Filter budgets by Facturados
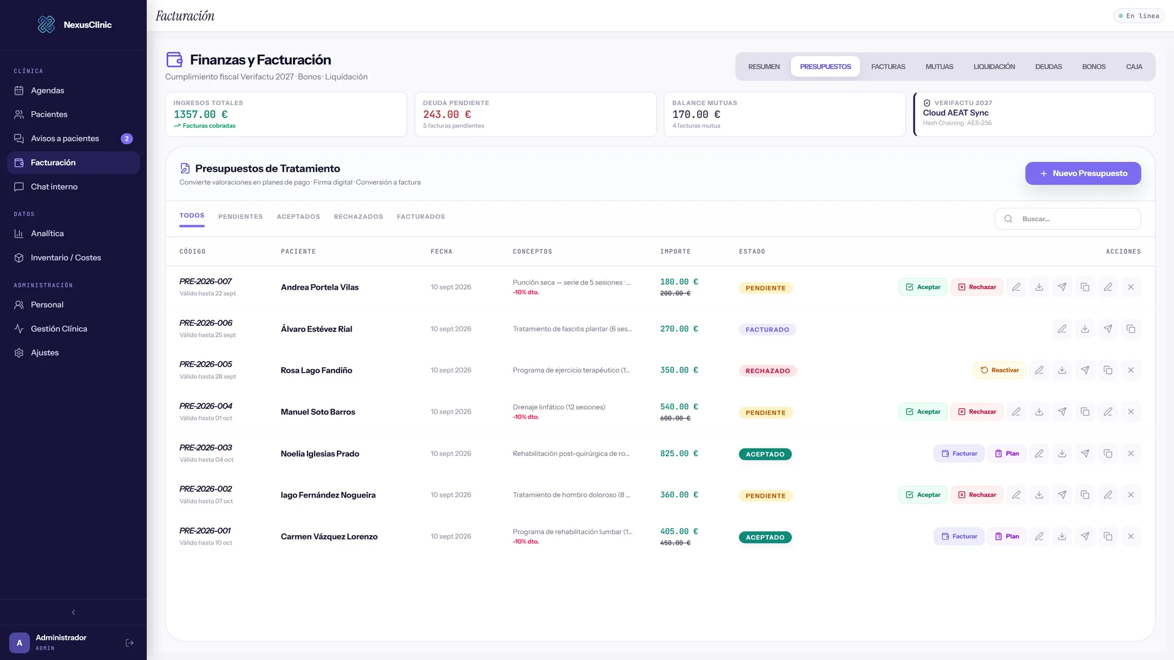 (x=421, y=217)
